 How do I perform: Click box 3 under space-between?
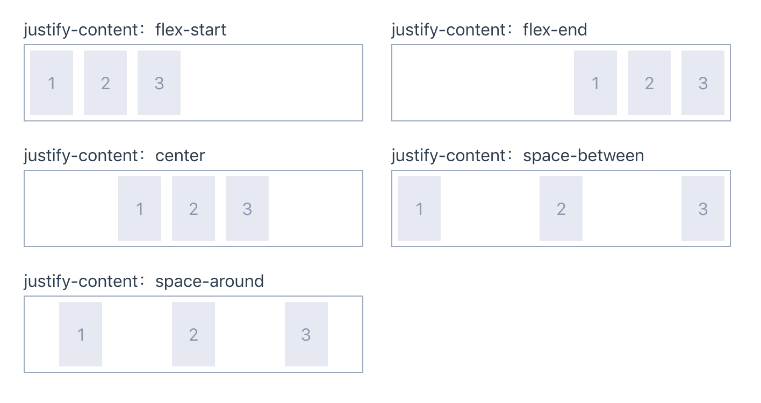coord(703,208)
